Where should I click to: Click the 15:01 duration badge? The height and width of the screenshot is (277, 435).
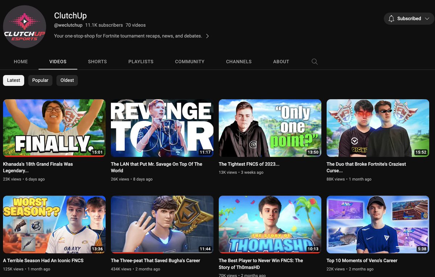(98, 152)
